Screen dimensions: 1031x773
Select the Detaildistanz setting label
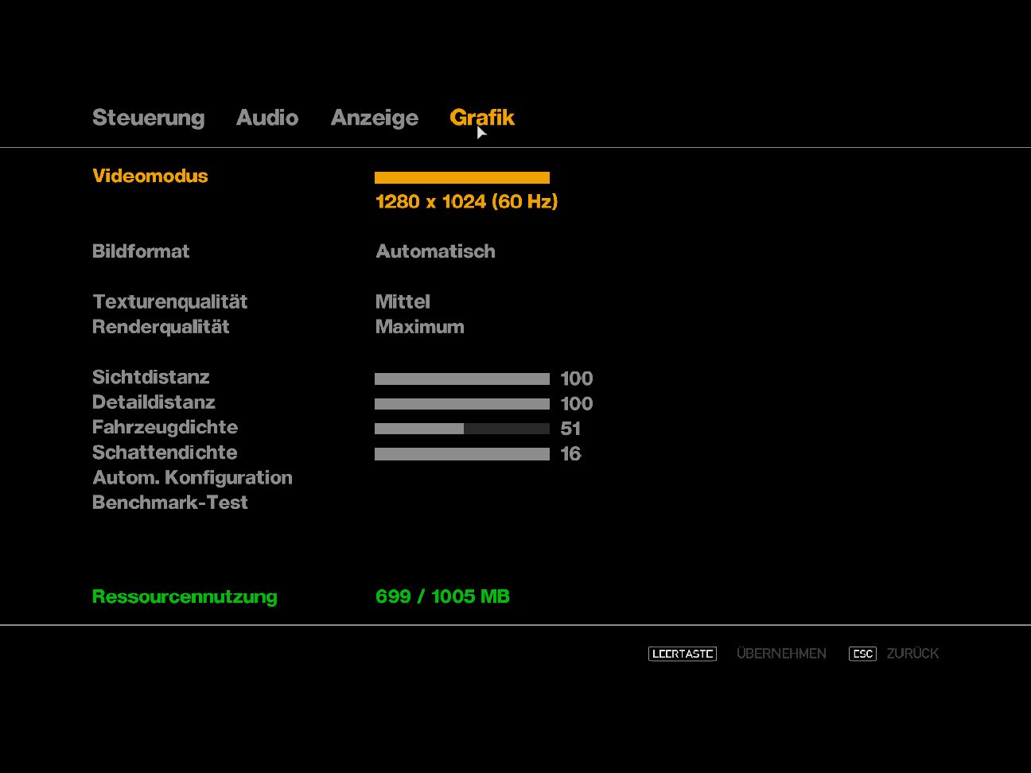154,402
